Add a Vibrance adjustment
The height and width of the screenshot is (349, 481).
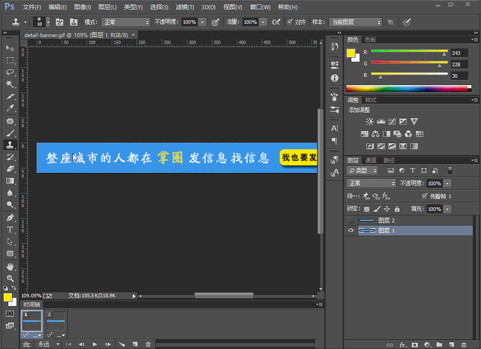pyautogui.click(x=414, y=121)
